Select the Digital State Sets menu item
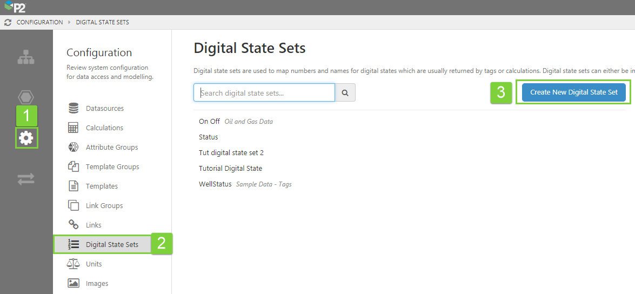Image resolution: width=635 pixels, height=294 pixels. click(111, 245)
